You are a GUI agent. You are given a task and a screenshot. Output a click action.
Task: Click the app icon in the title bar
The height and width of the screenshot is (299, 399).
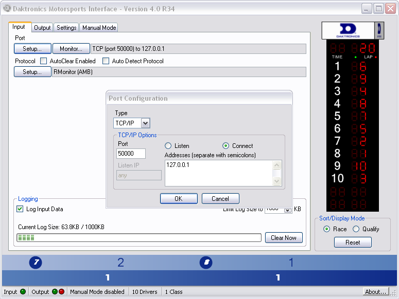(7, 9)
